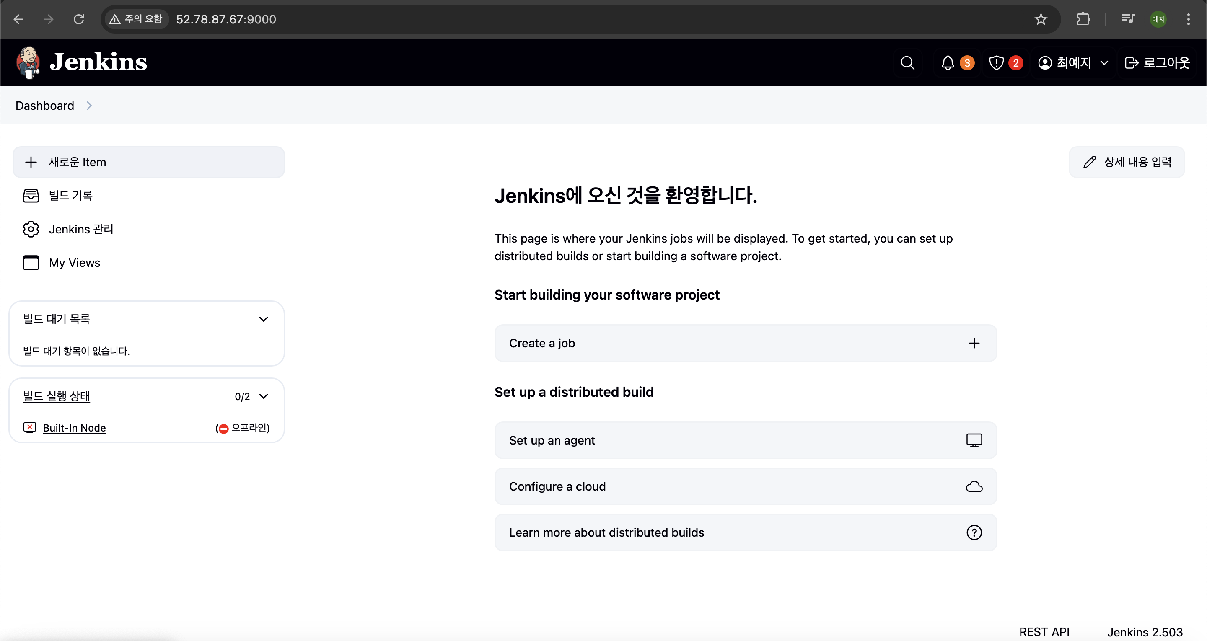Open the 빌드 실행 상태 link
Screen dimensions: 1207x641
coord(56,396)
